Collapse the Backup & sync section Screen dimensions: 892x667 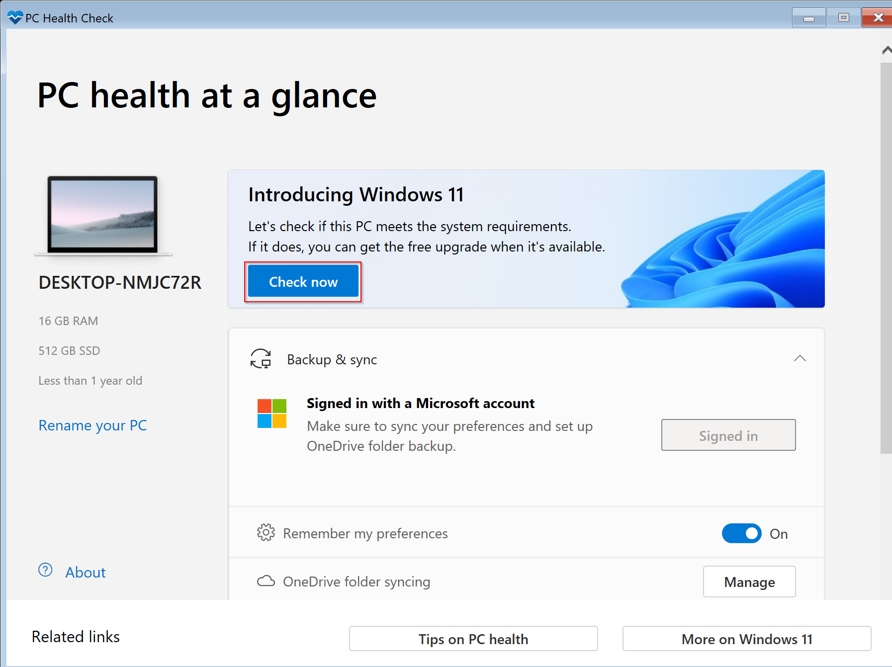[800, 359]
